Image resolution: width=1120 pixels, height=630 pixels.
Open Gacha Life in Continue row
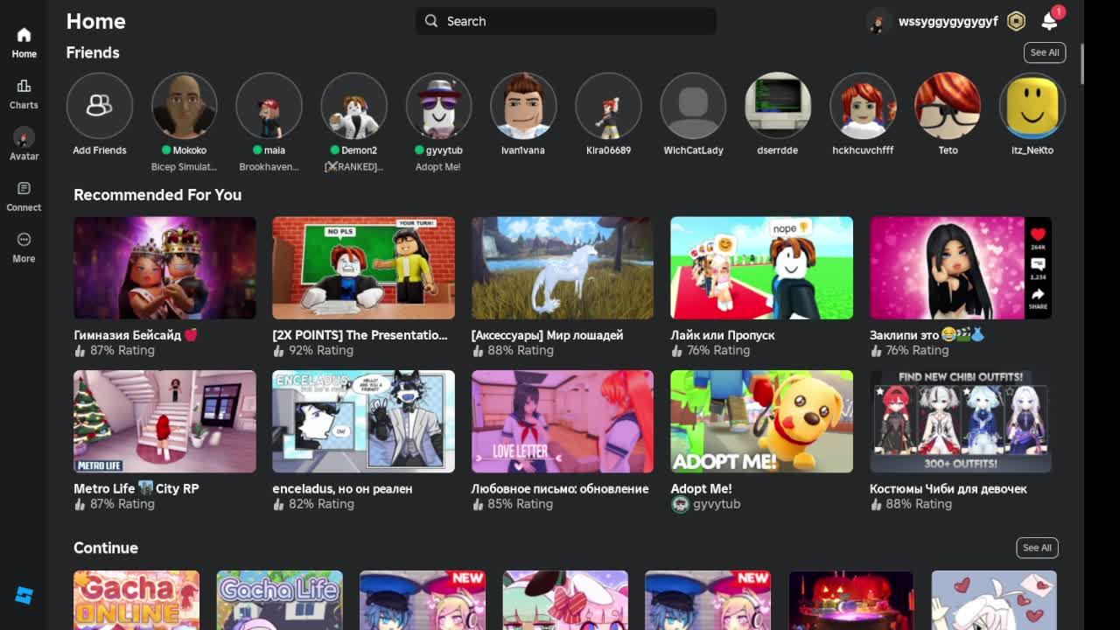tap(279, 600)
